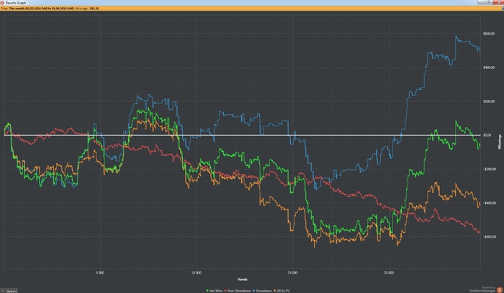Click the 5 000 hands axis label
Screen dimensions: 504x293
coord(100,273)
